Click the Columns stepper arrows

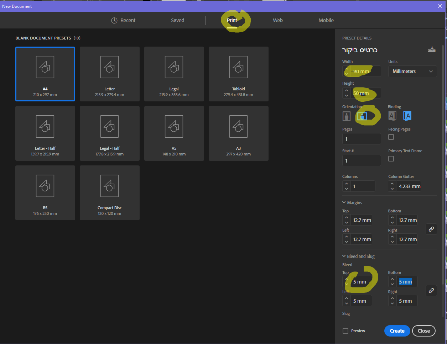click(347, 186)
